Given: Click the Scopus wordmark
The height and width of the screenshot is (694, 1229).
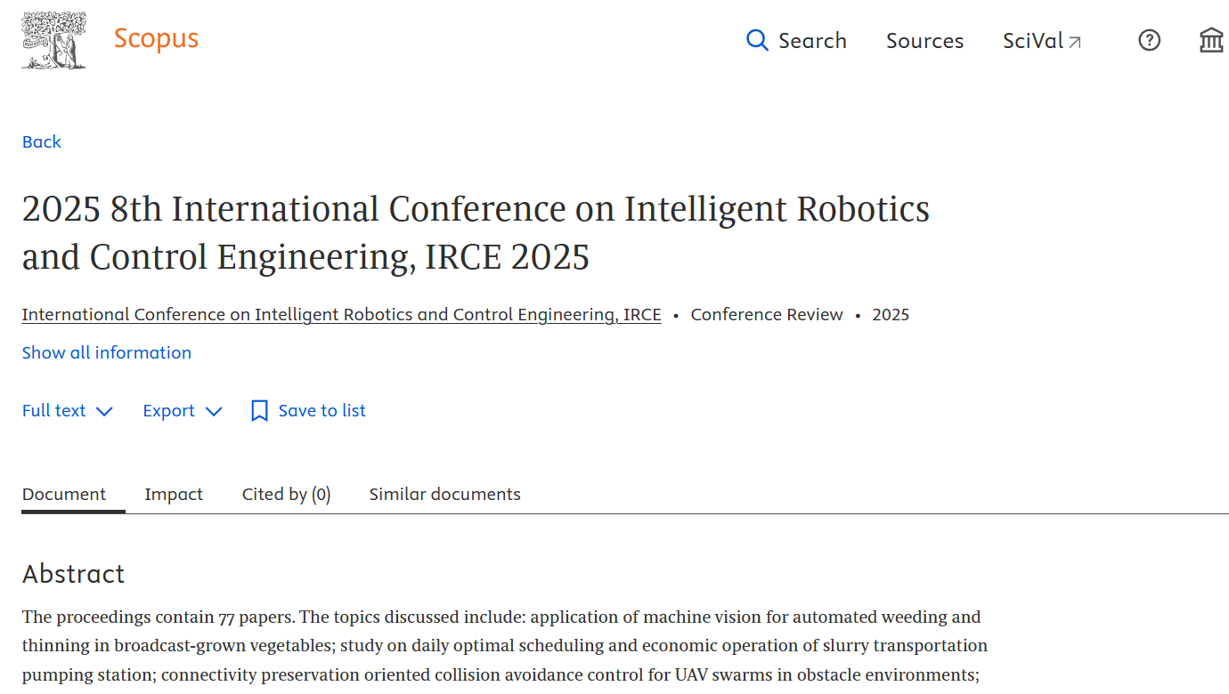Looking at the screenshot, I should pos(156,39).
